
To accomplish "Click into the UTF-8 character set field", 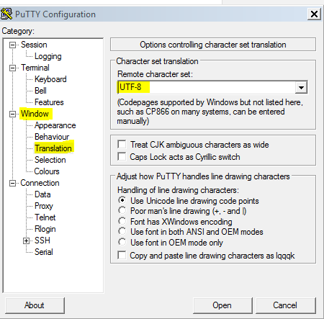I will click(207, 87).
